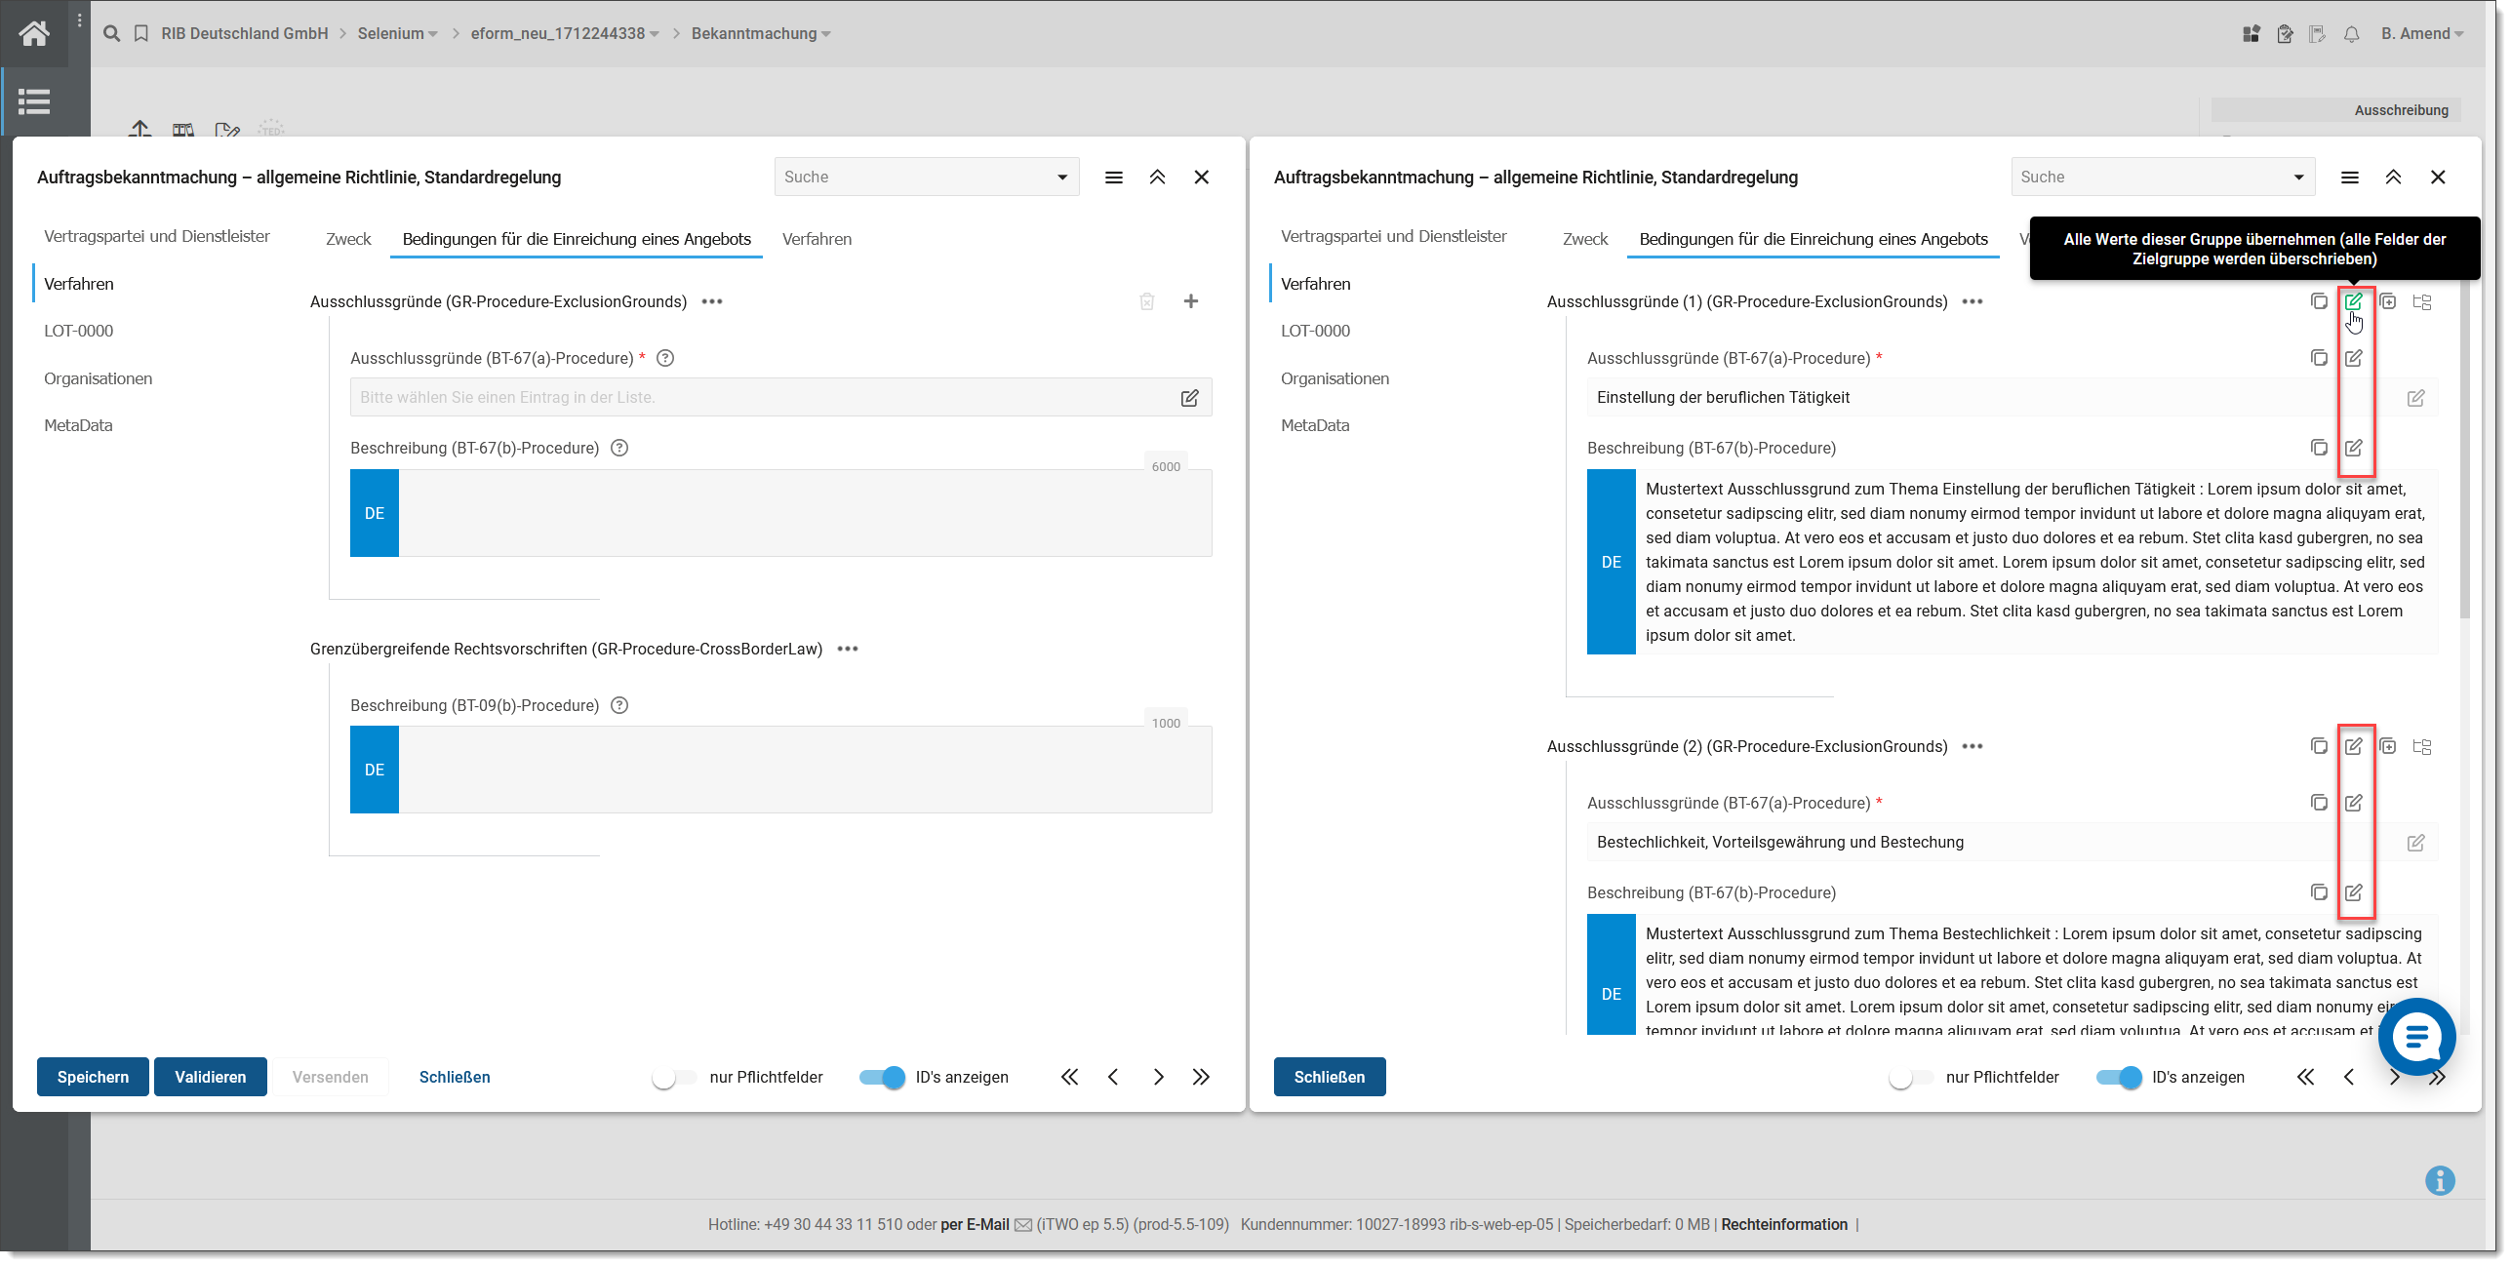
Task: Select the Verfahren tab in left dialog tab row
Action: pos(817,239)
